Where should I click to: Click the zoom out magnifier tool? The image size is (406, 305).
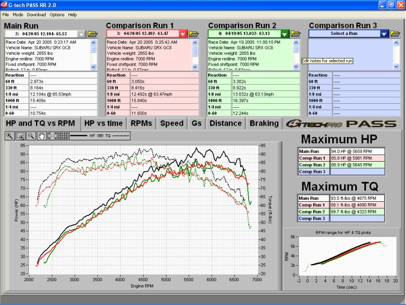(x=31, y=136)
